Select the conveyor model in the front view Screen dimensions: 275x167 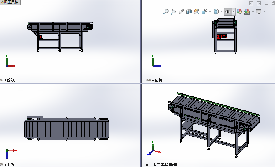point(60,37)
